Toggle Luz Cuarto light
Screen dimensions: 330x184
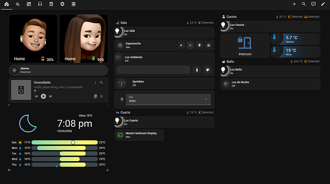point(164,123)
